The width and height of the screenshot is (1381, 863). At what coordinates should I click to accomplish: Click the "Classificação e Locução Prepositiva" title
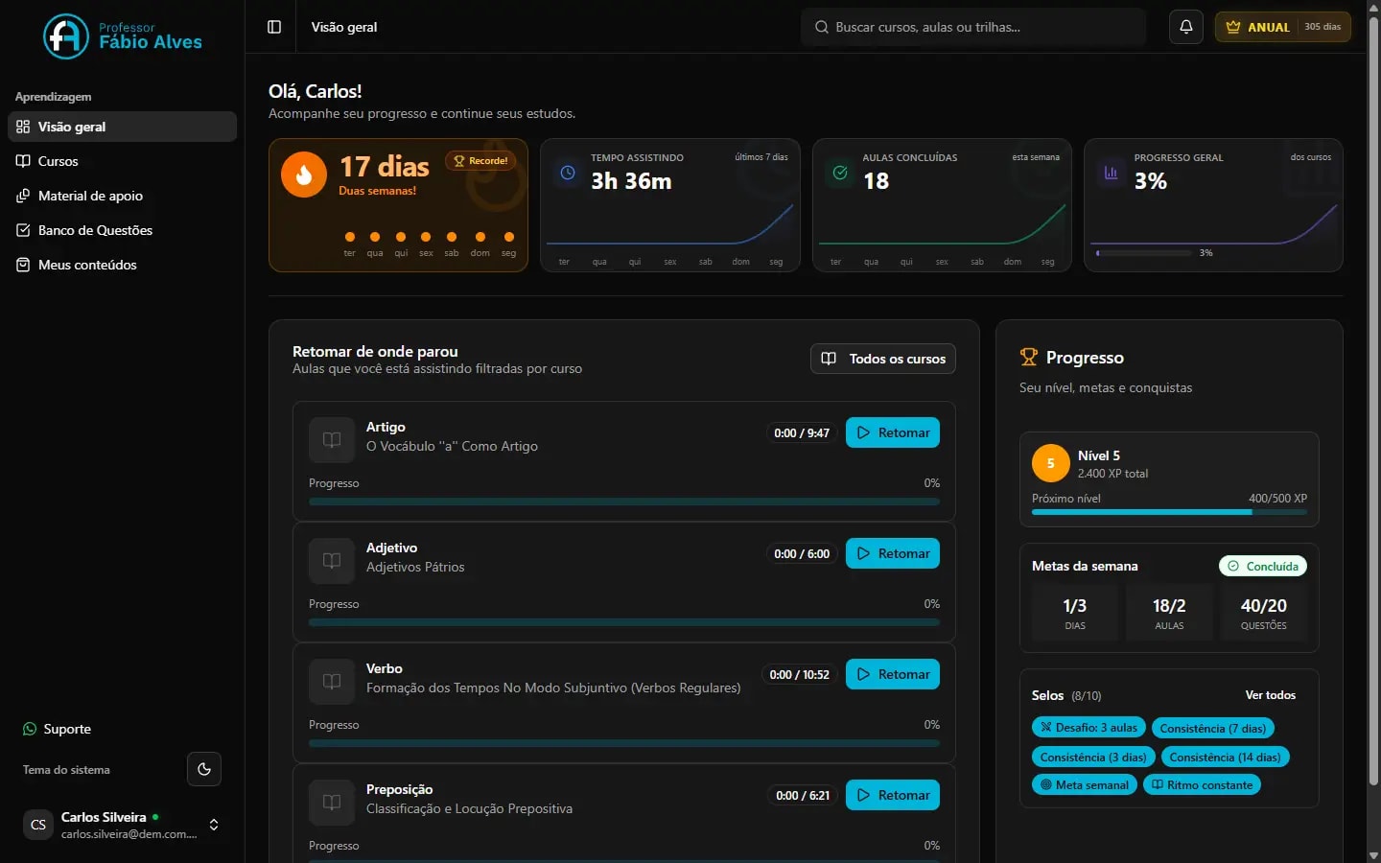(x=469, y=808)
